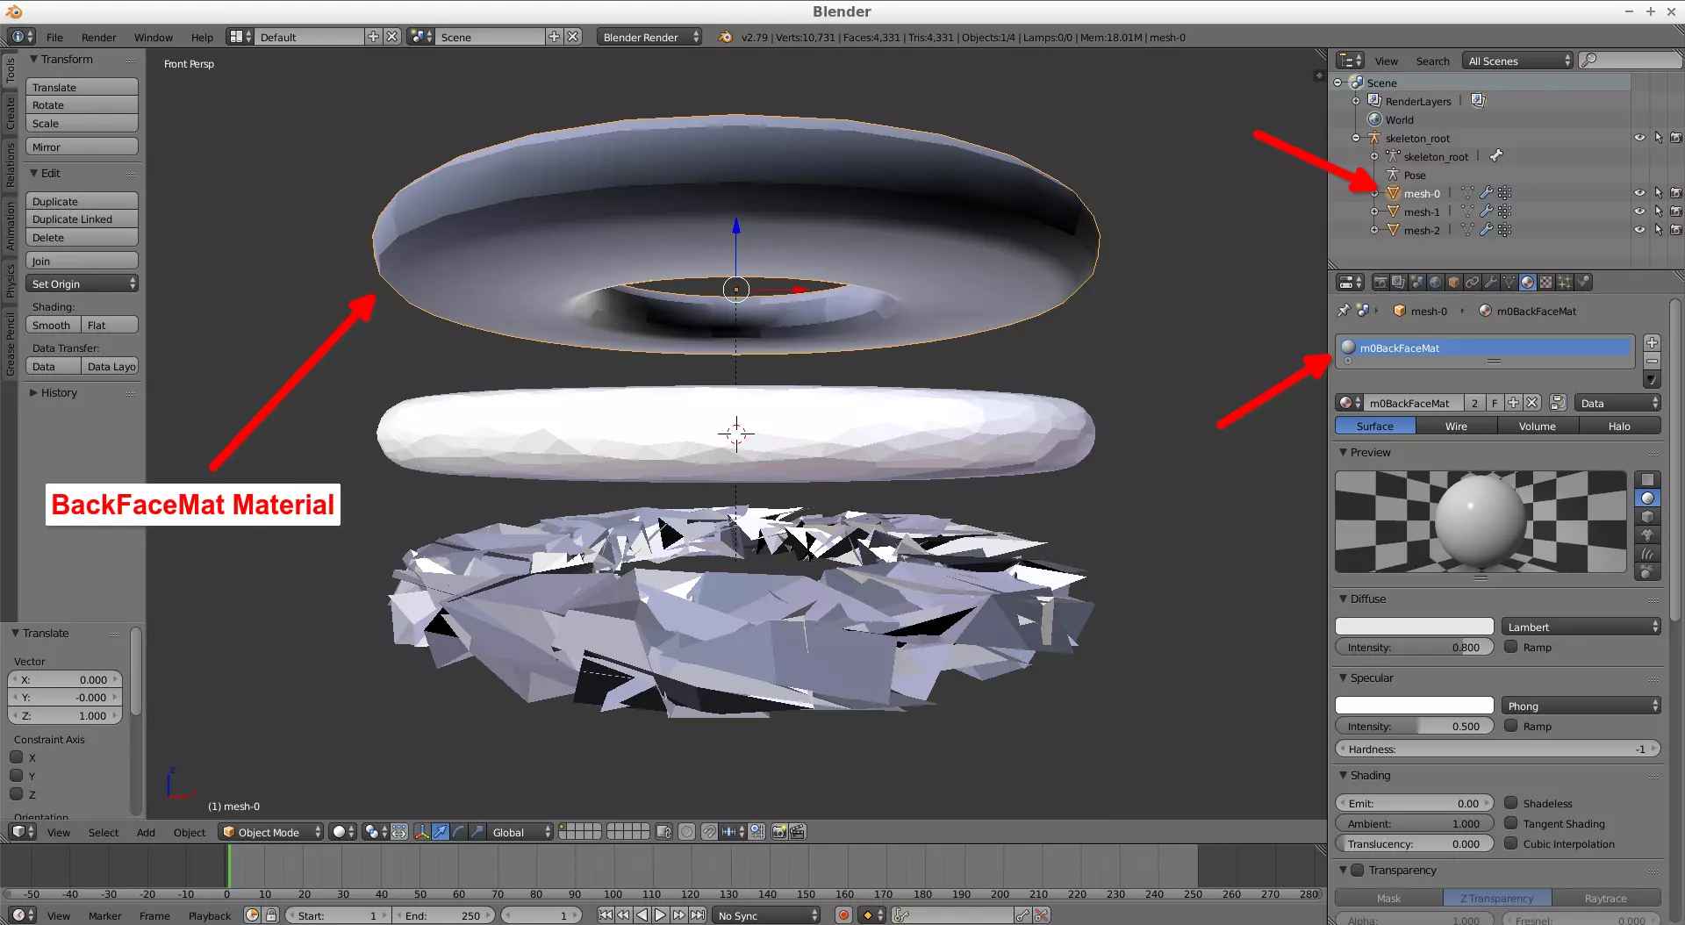Image resolution: width=1685 pixels, height=925 pixels.
Task: Open the Particles properties tab icon
Action: point(1564,282)
